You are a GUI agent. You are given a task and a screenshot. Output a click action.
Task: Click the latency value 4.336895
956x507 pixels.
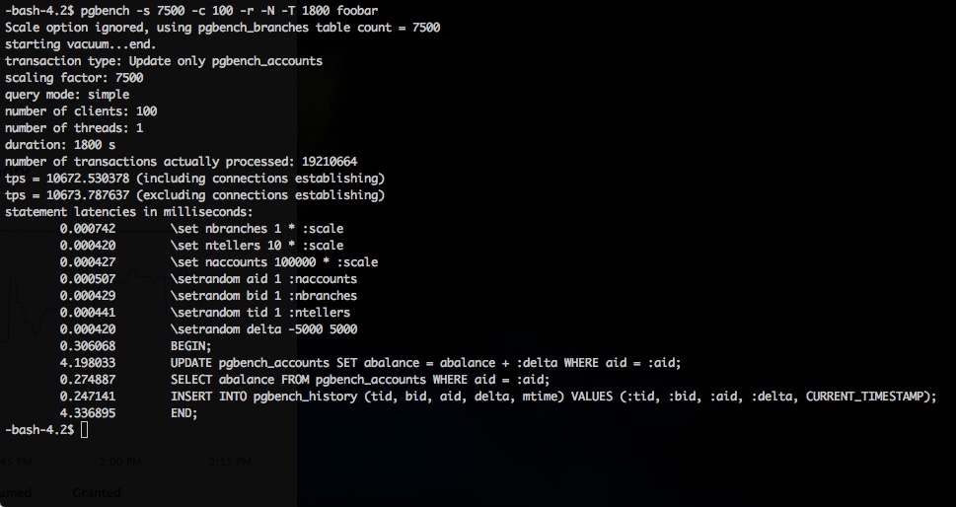(87, 413)
